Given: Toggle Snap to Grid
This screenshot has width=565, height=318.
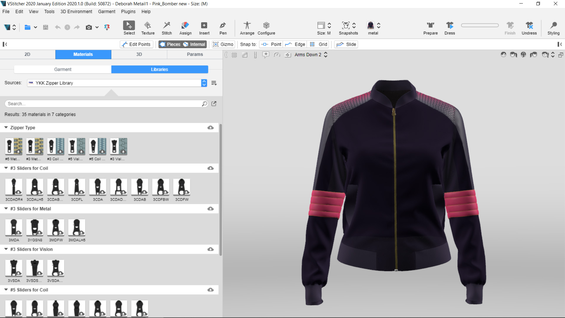Looking at the screenshot, I should [318, 44].
